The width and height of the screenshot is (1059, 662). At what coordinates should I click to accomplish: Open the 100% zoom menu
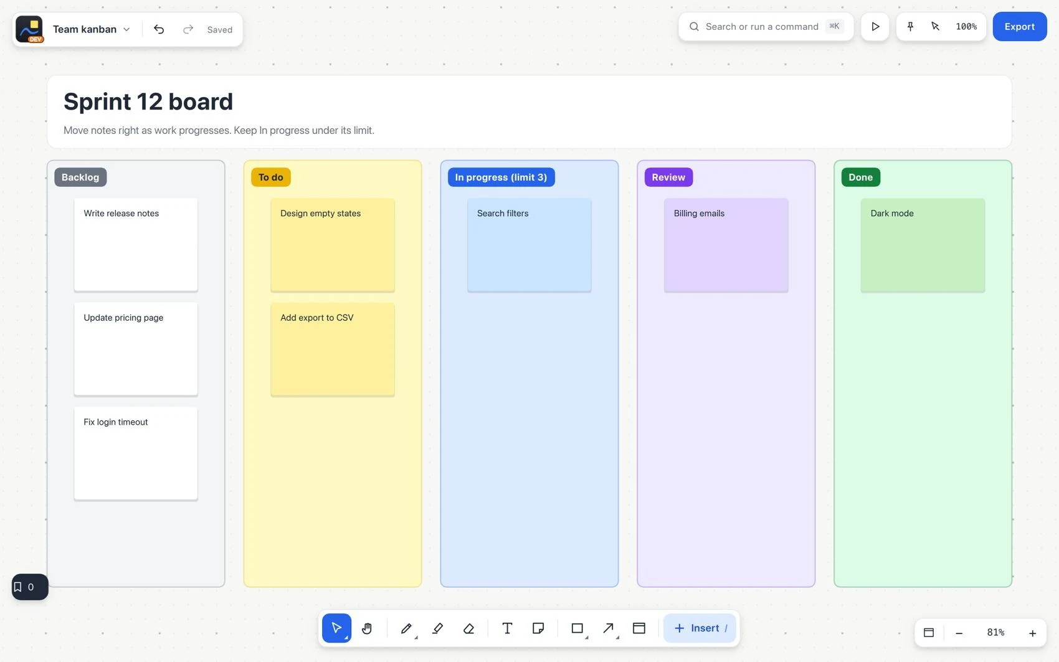966,27
